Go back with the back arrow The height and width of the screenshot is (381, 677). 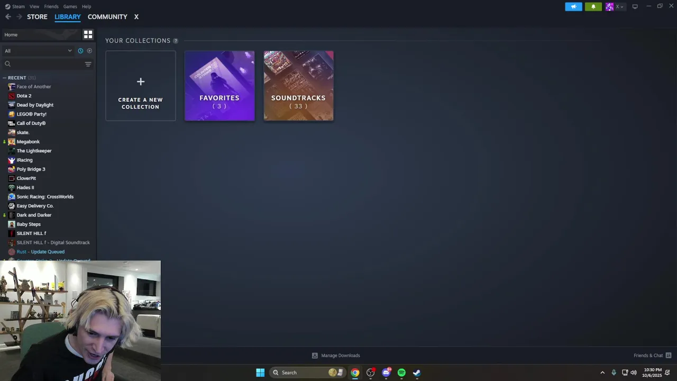click(x=8, y=17)
